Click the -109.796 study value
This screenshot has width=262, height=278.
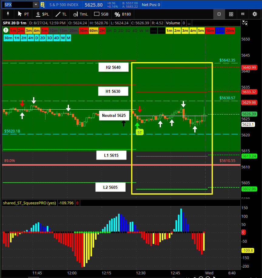[66, 203]
